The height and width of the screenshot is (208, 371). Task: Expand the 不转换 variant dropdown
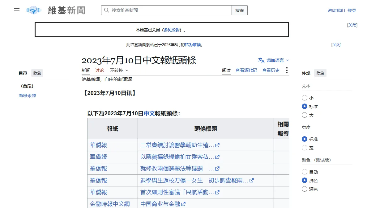119,70
